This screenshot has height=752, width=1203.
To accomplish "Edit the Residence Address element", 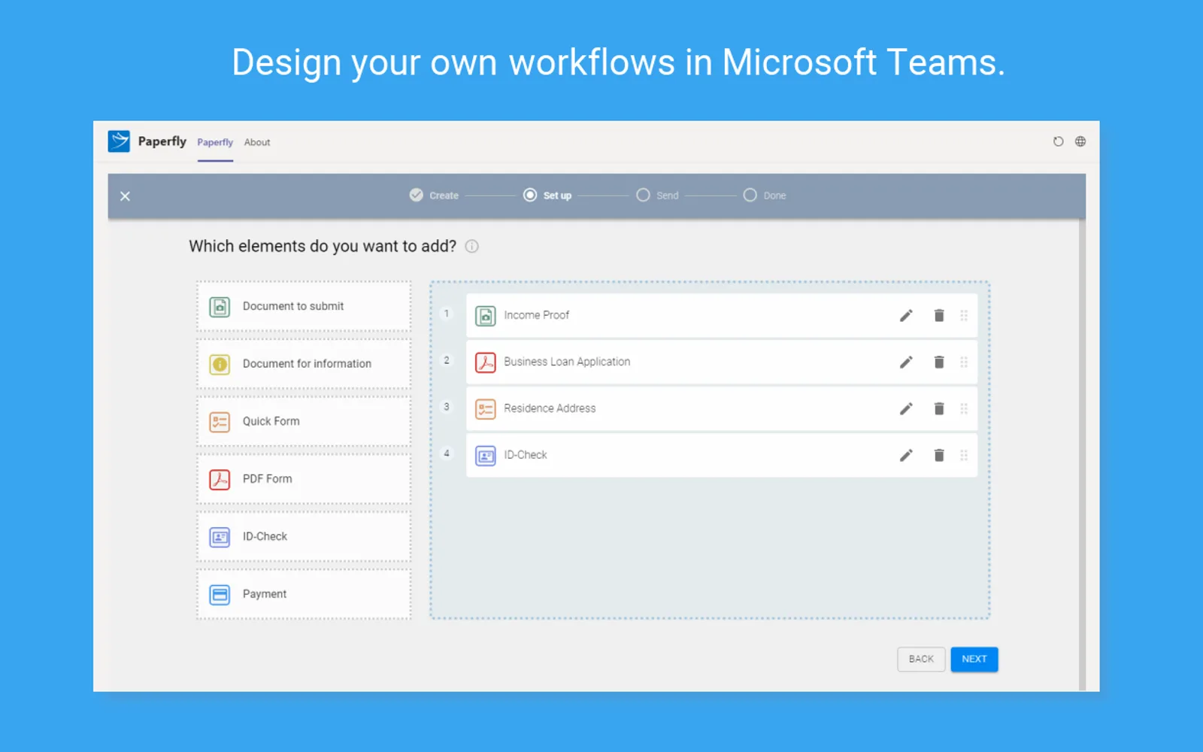I will (906, 409).
